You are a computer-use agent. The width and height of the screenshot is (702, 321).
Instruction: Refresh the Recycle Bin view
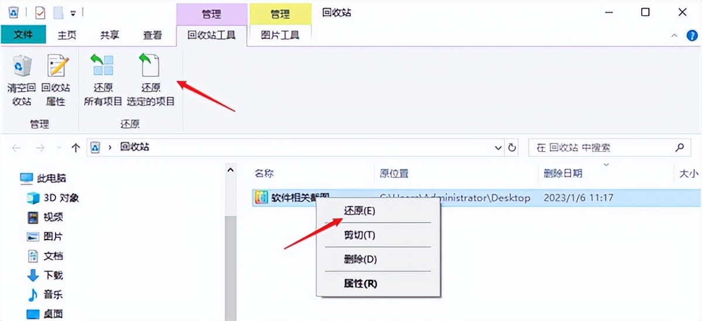tap(512, 148)
